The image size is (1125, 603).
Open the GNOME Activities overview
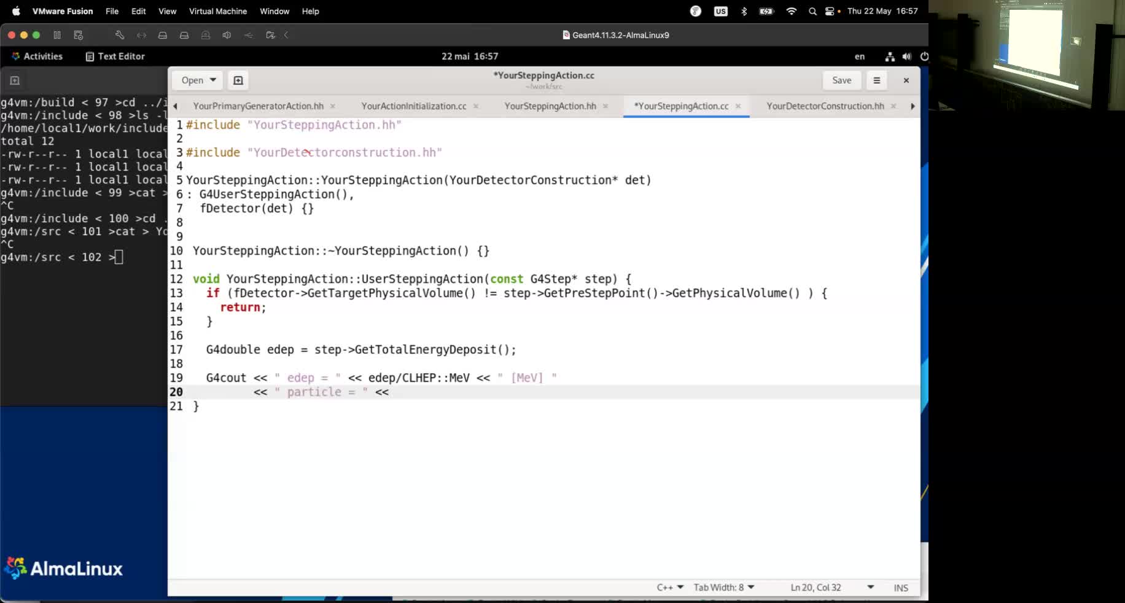point(38,56)
